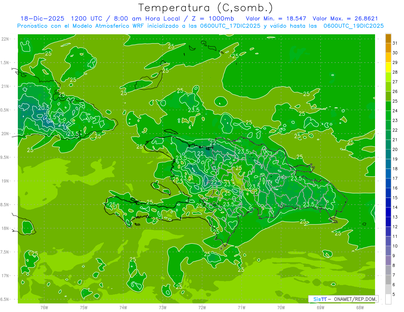Pick the teal swatch between 19 and 20
Screen dimensions: 404x312
tap(388, 154)
